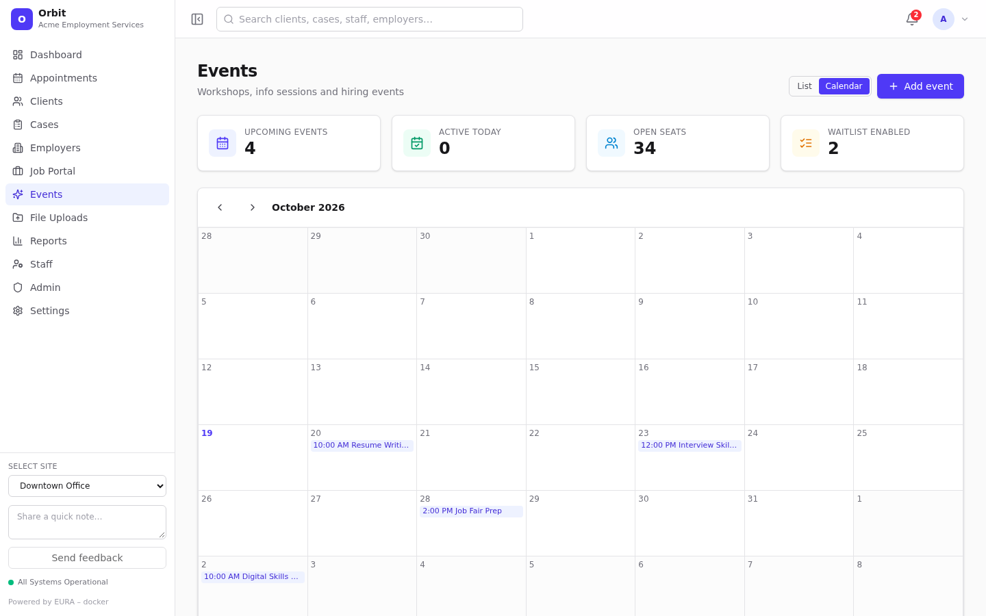Expand the user account menu chevron
The image size is (986, 616).
tap(965, 19)
